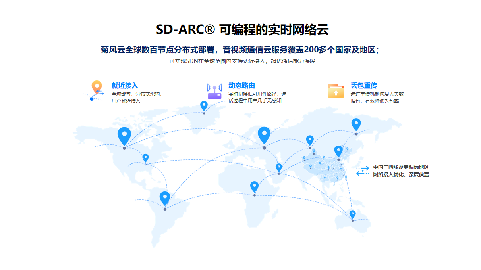
Task: Click the line 可实现SDN在全球范围内支持就近接入
Action: (242, 61)
